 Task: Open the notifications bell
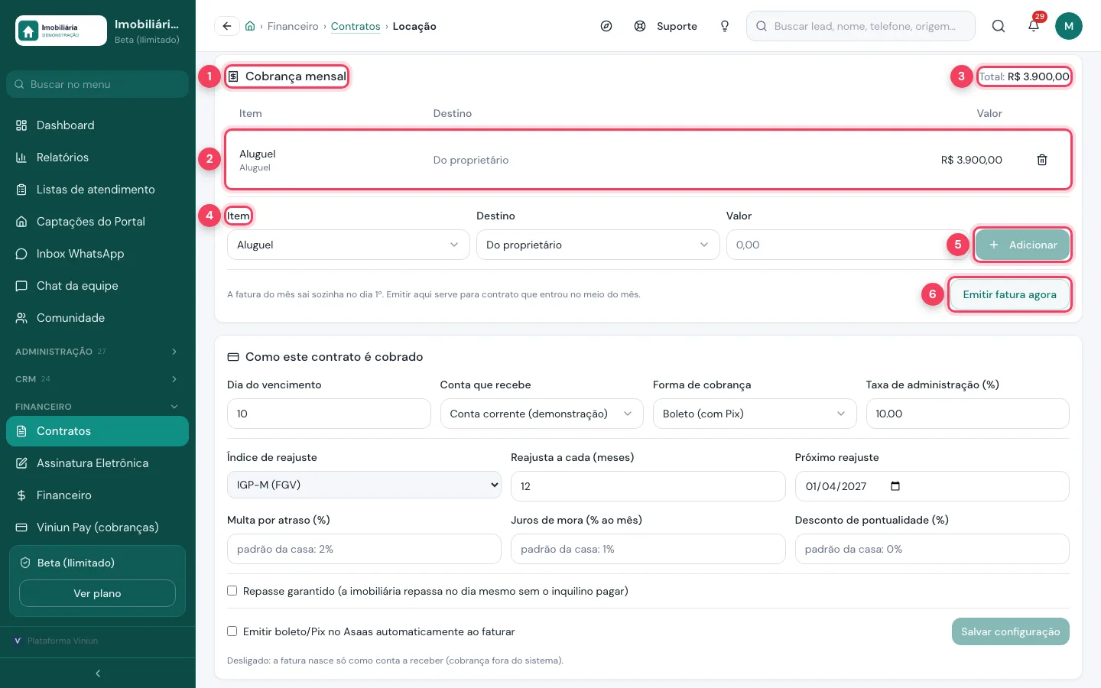click(1034, 26)
